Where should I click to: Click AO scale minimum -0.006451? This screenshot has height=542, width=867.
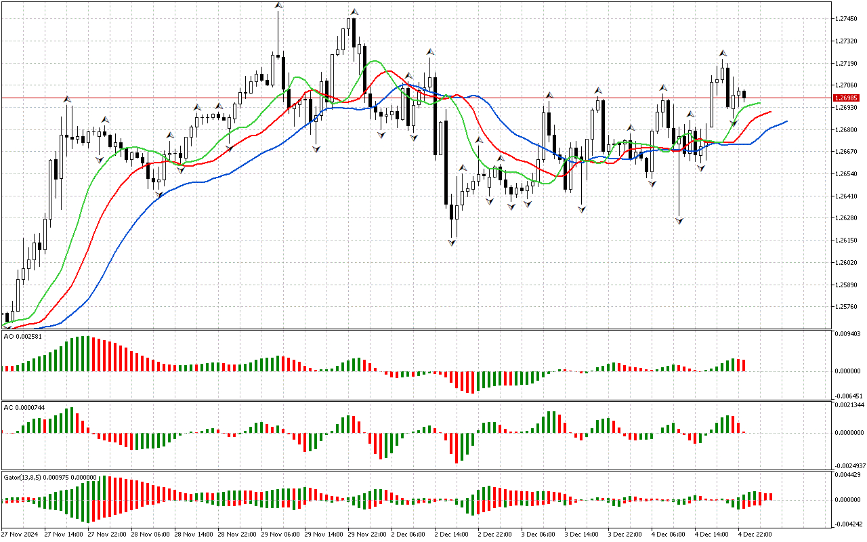click(x=848, y=396)
